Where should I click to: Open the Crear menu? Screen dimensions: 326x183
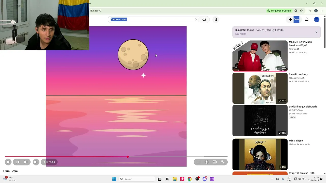pyautogui.click(x=294, y=20)
